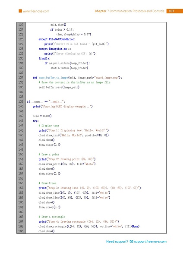Click the 'Step 1: Displaying text' print line
This screenshot has height=259, width=183.
tap(73, 130)
